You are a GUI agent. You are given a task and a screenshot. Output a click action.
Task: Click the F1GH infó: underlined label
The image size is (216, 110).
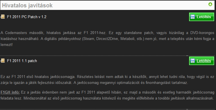pos(10,92)
